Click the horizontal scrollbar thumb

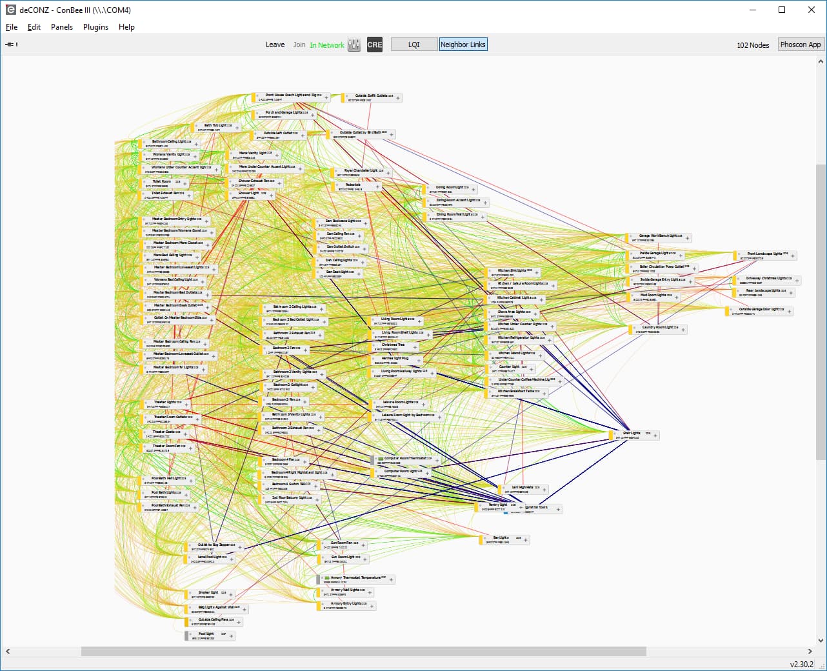tap(363, 651)
